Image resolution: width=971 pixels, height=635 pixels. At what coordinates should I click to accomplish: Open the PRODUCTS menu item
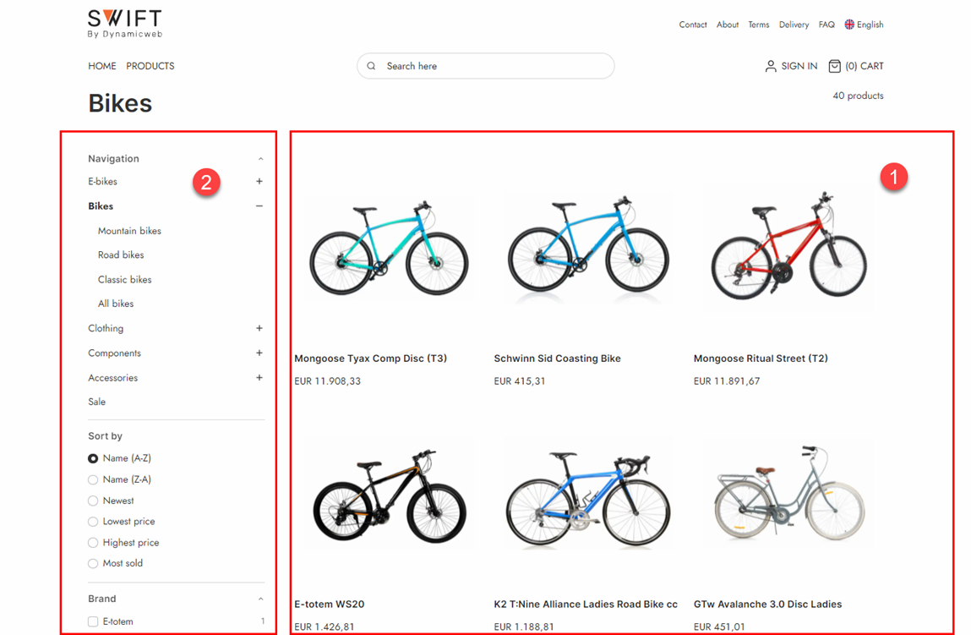(x=150, y=66)
